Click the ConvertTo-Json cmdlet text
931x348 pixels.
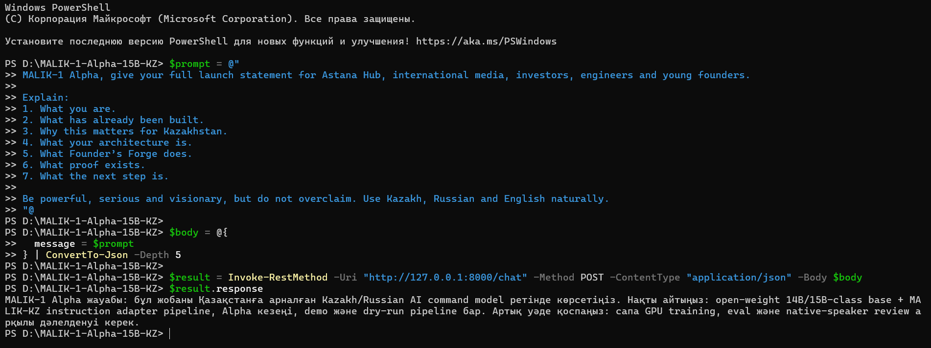tap(87, 255)
